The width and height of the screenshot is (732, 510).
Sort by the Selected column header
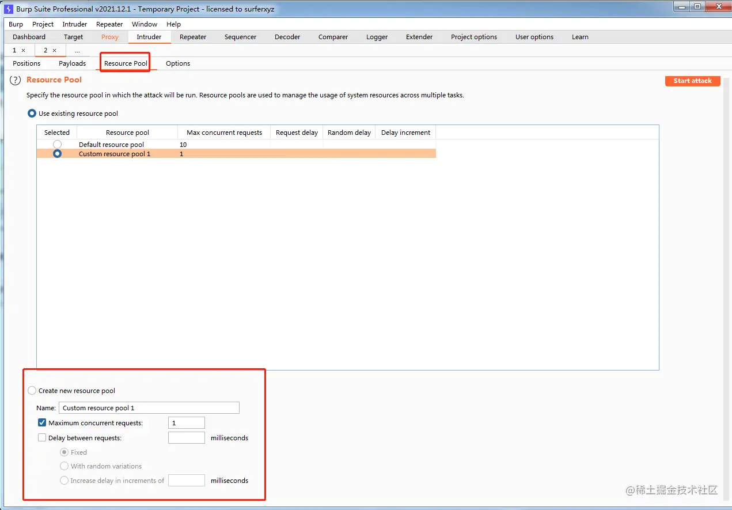(x=57, y=133)
